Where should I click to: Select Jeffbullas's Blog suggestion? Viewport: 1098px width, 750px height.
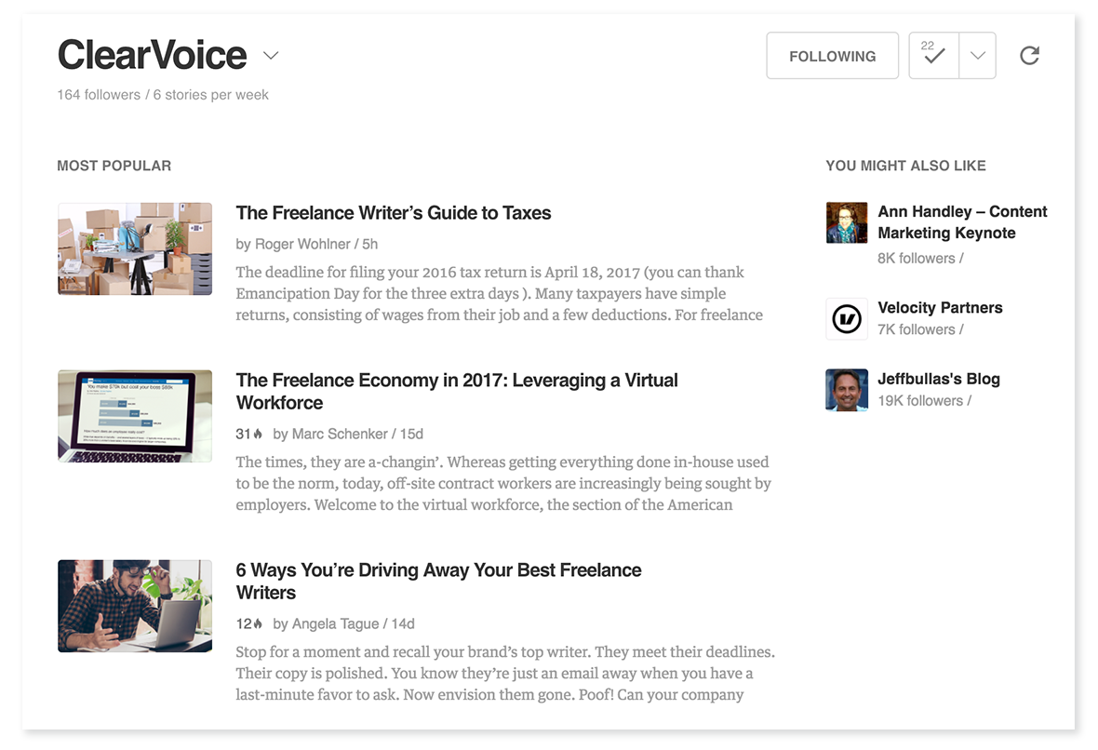(x=938, y=379)
